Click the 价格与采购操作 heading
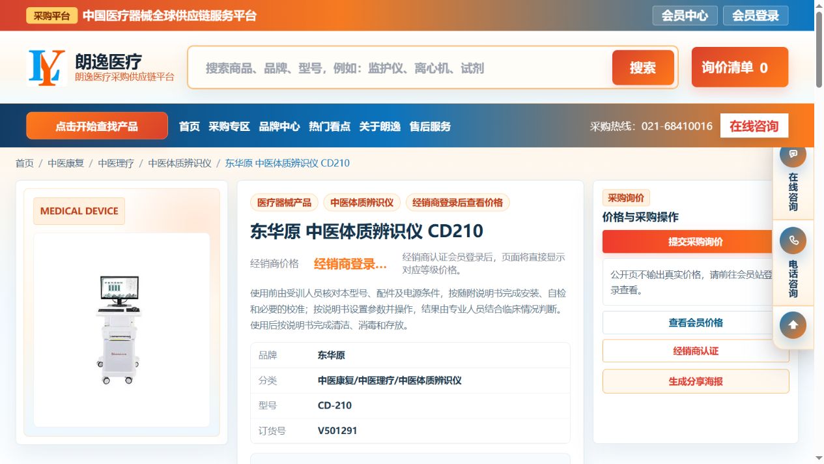 click(x=640, y=218)
